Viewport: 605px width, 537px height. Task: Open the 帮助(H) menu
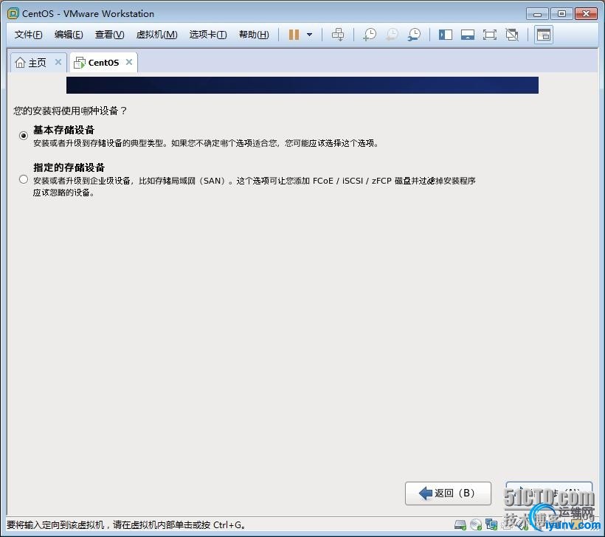(x=254, y=35)
